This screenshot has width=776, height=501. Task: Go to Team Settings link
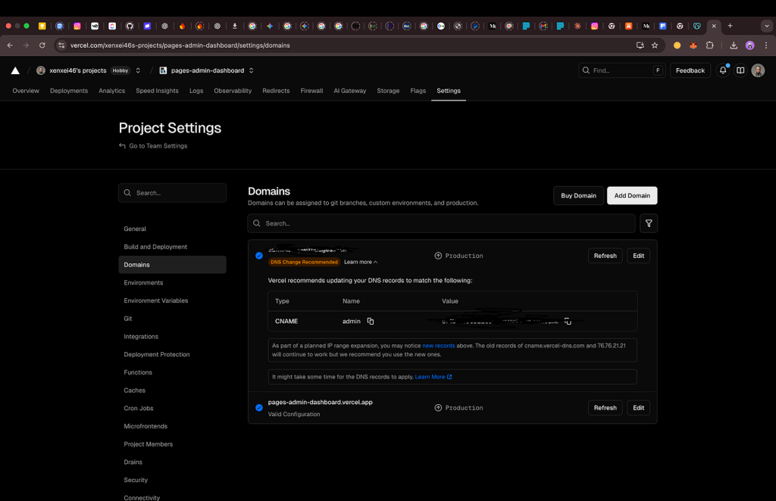point(153,146)
